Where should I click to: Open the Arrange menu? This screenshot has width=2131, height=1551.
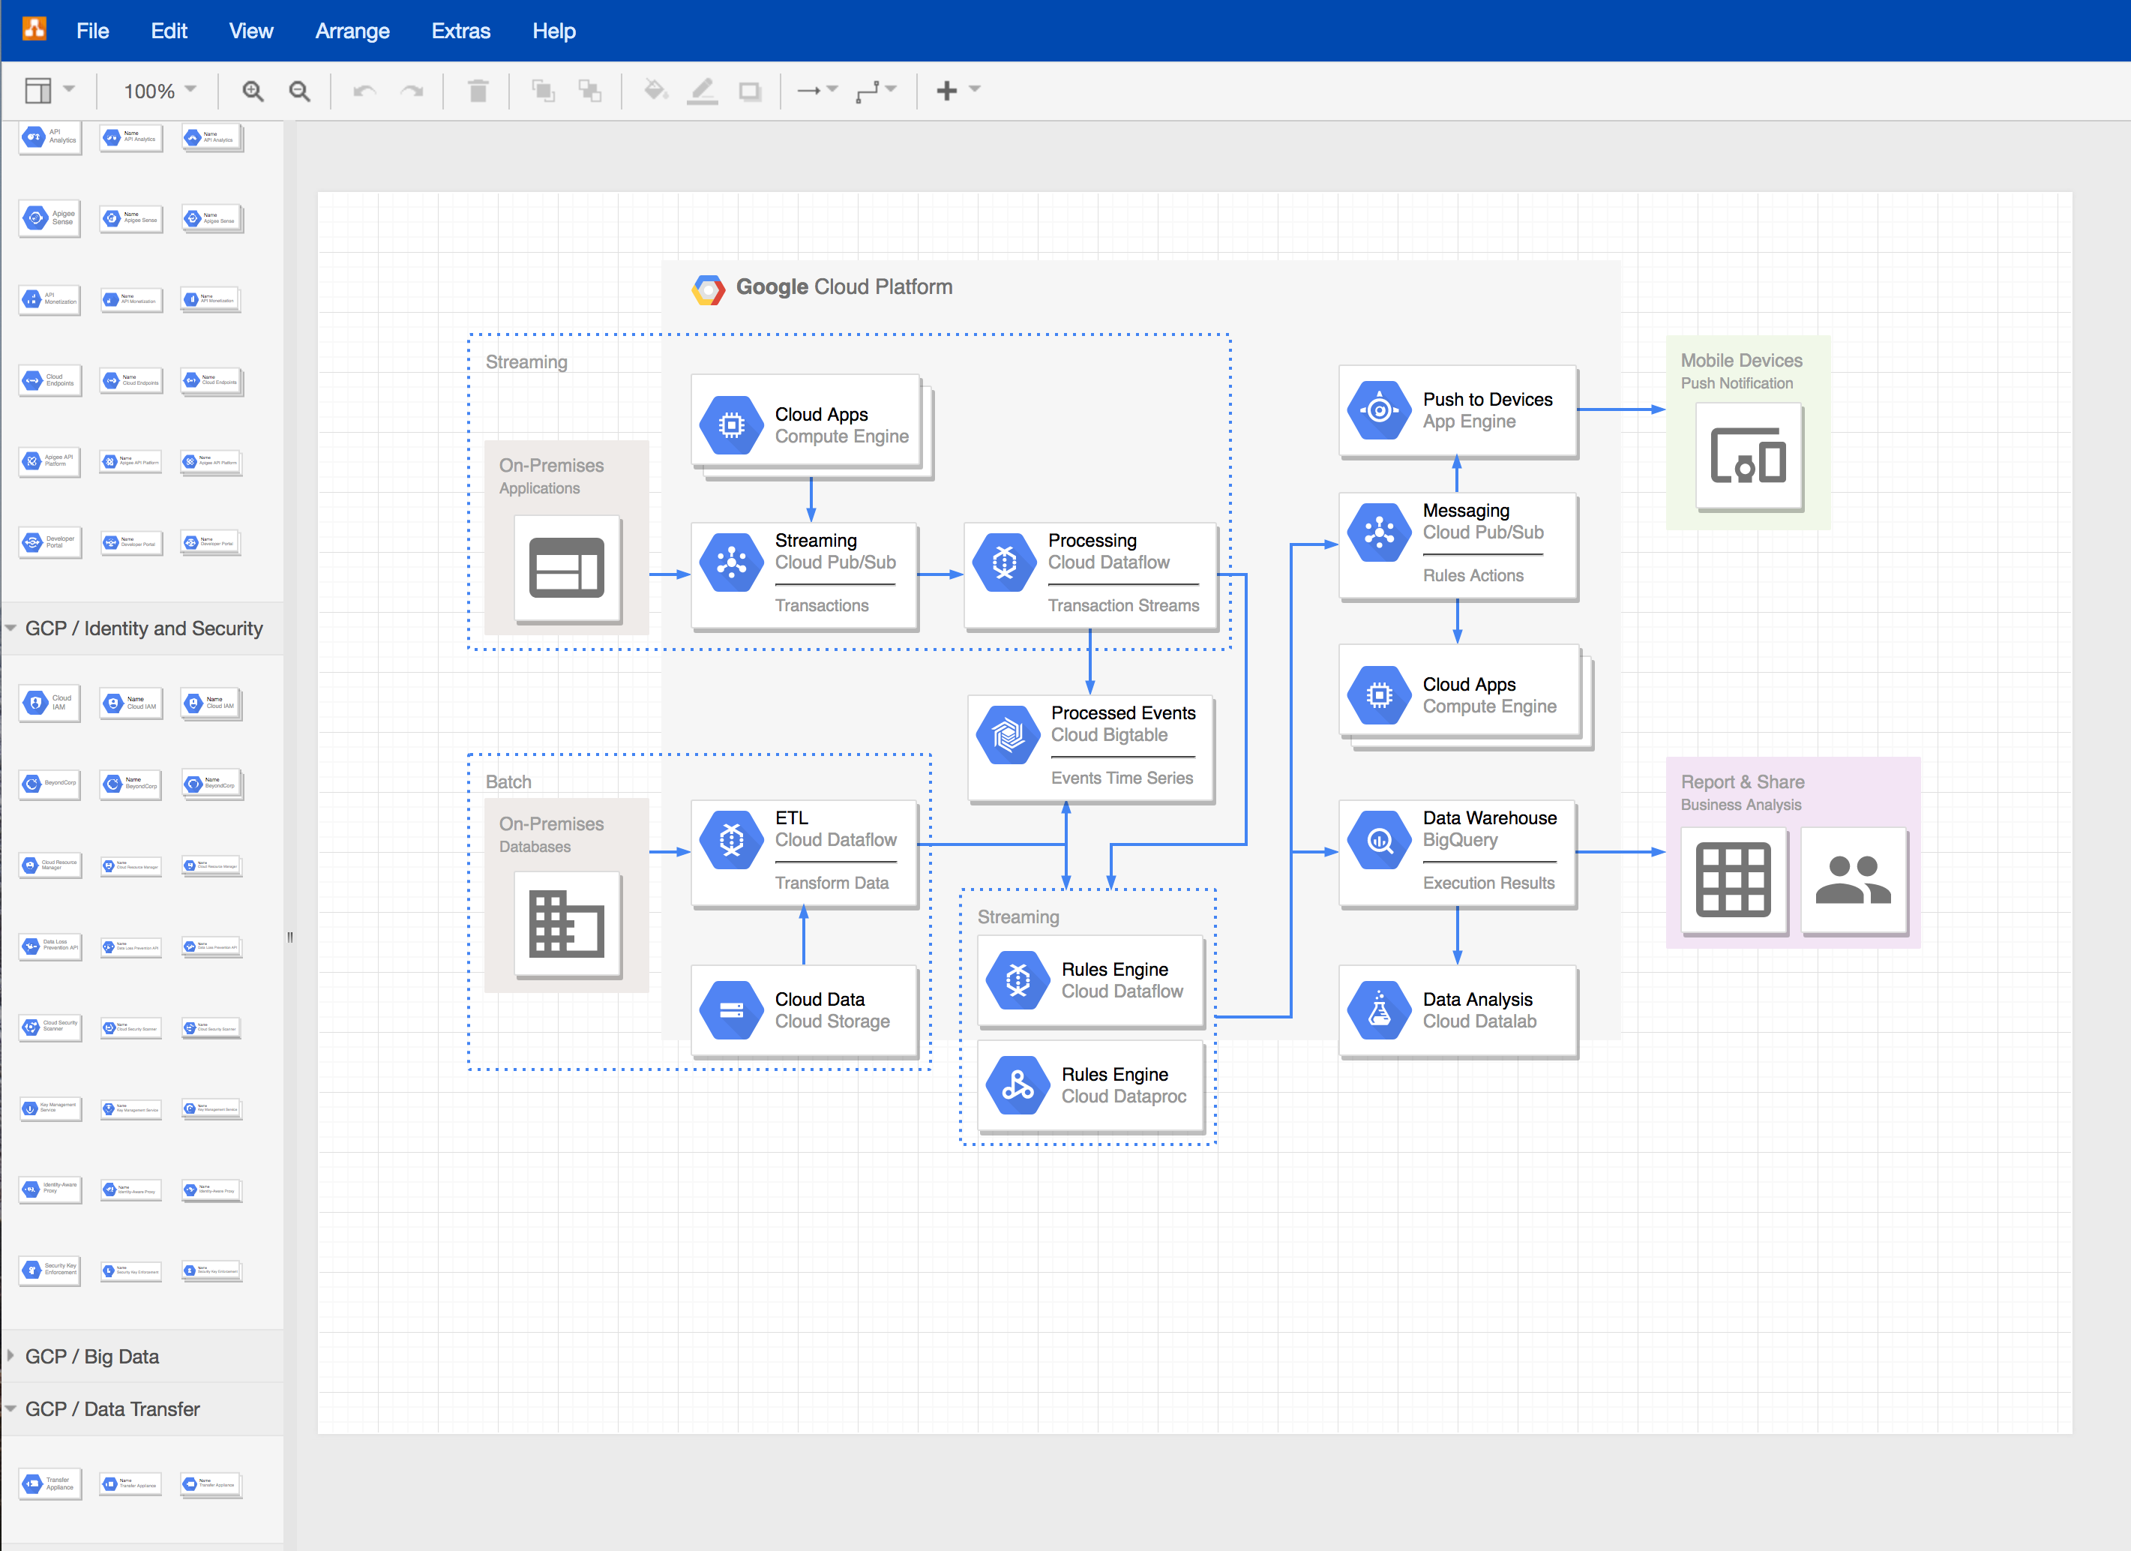[x=352, y=31]
